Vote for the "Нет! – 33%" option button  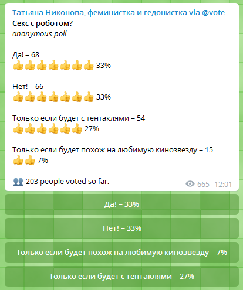pos(122,228)
